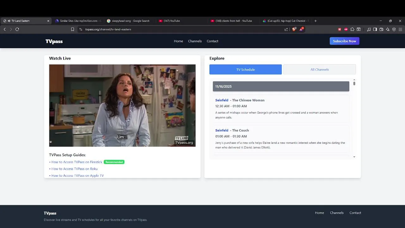Click the 12:30 AM - 01:00 AM time
The image size is (405, 228).
pos(231,106)
